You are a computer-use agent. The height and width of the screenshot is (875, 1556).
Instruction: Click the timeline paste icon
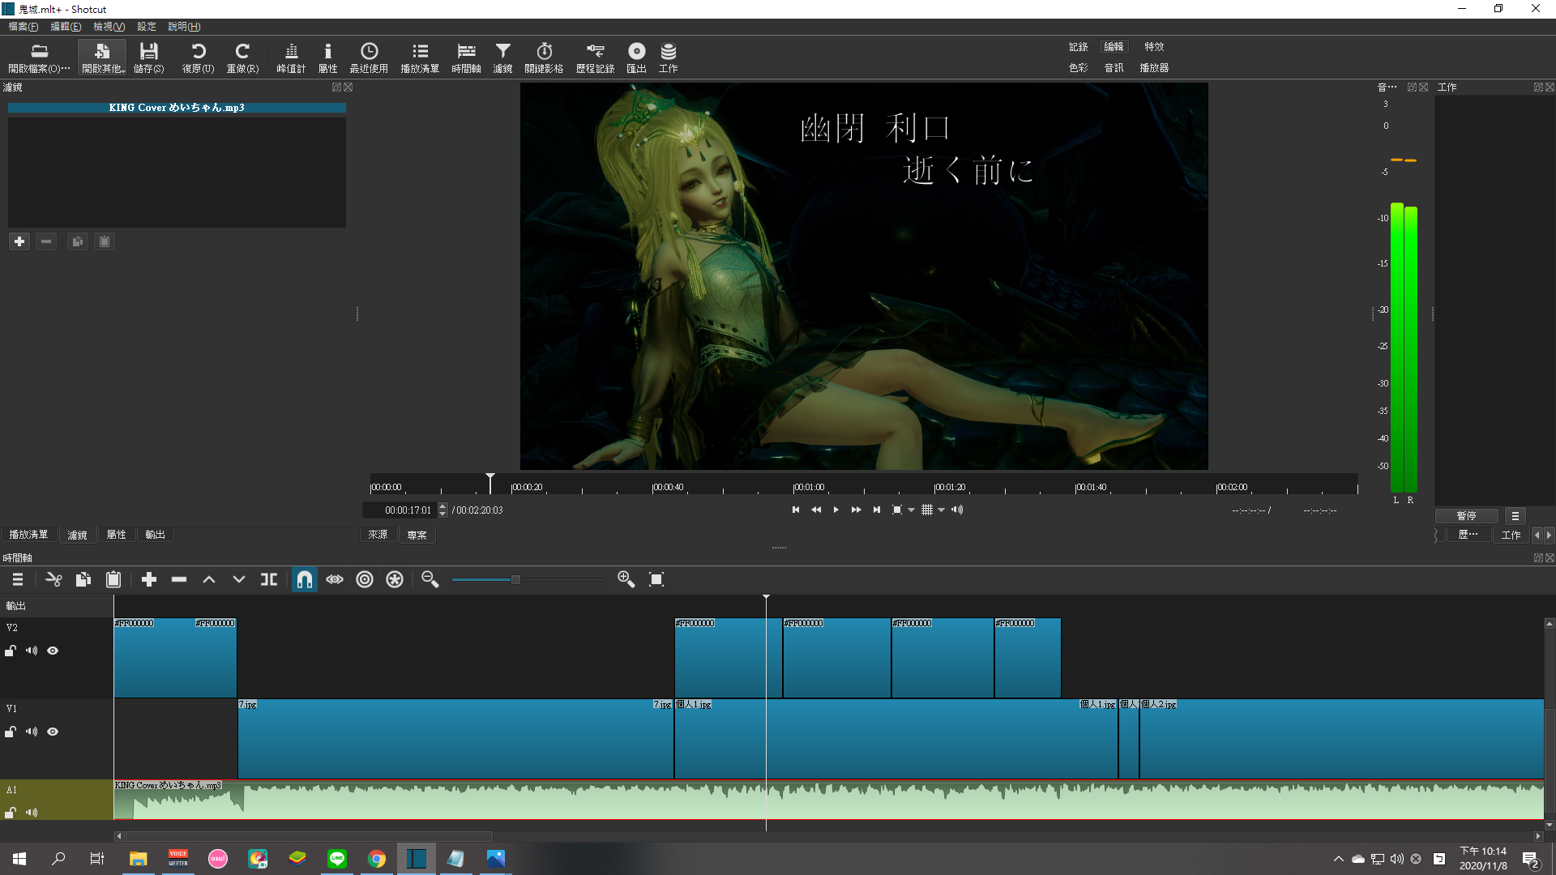click(113, 579)
